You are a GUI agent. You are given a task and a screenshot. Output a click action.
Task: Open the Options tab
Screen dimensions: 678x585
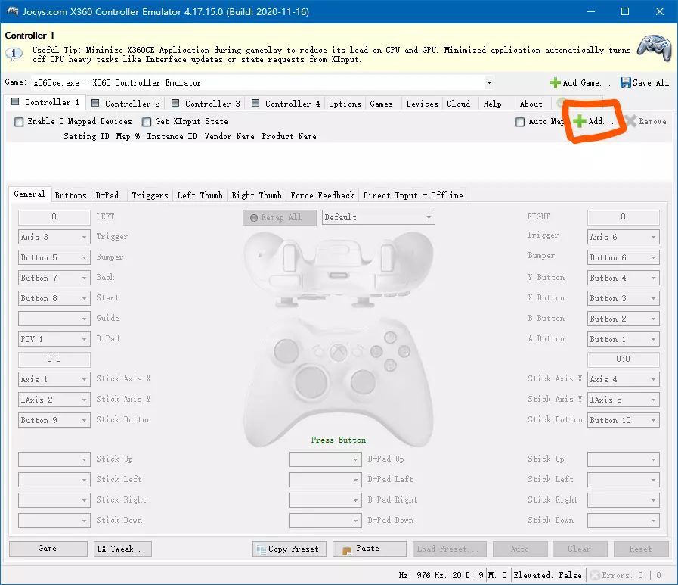345,104
